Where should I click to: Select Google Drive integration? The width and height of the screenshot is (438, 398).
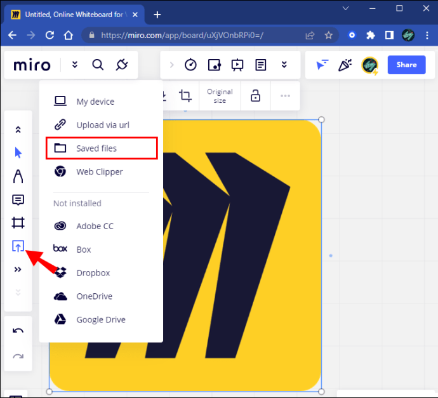click(101, 319)
